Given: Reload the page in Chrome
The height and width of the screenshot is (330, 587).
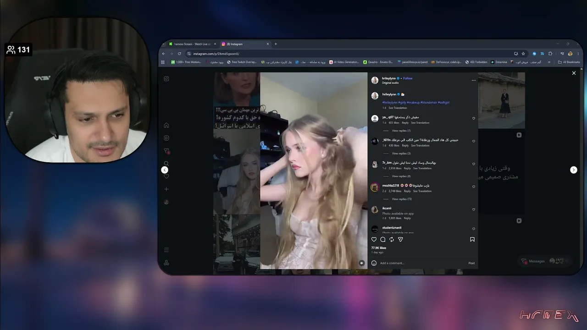Looking at the screenshot, I should 179,54.
